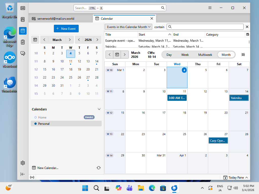Open Events in this Calendar Month dropdown

(128, 27)
